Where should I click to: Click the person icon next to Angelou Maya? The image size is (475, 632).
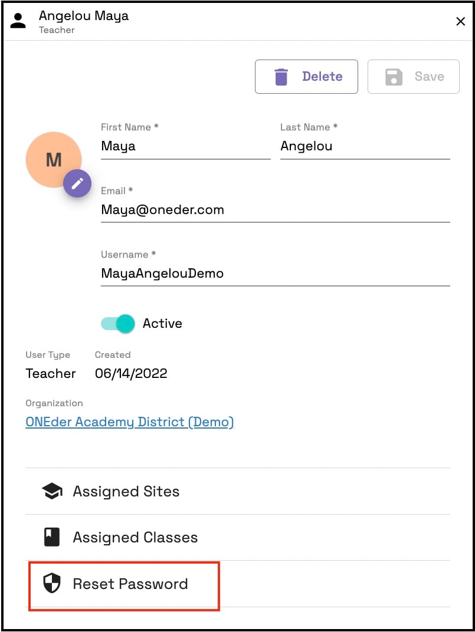click(17, 20)
